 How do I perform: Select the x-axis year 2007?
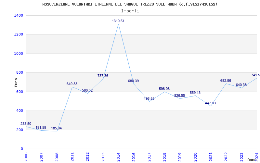pyautogui.click(x=42, y=157)
